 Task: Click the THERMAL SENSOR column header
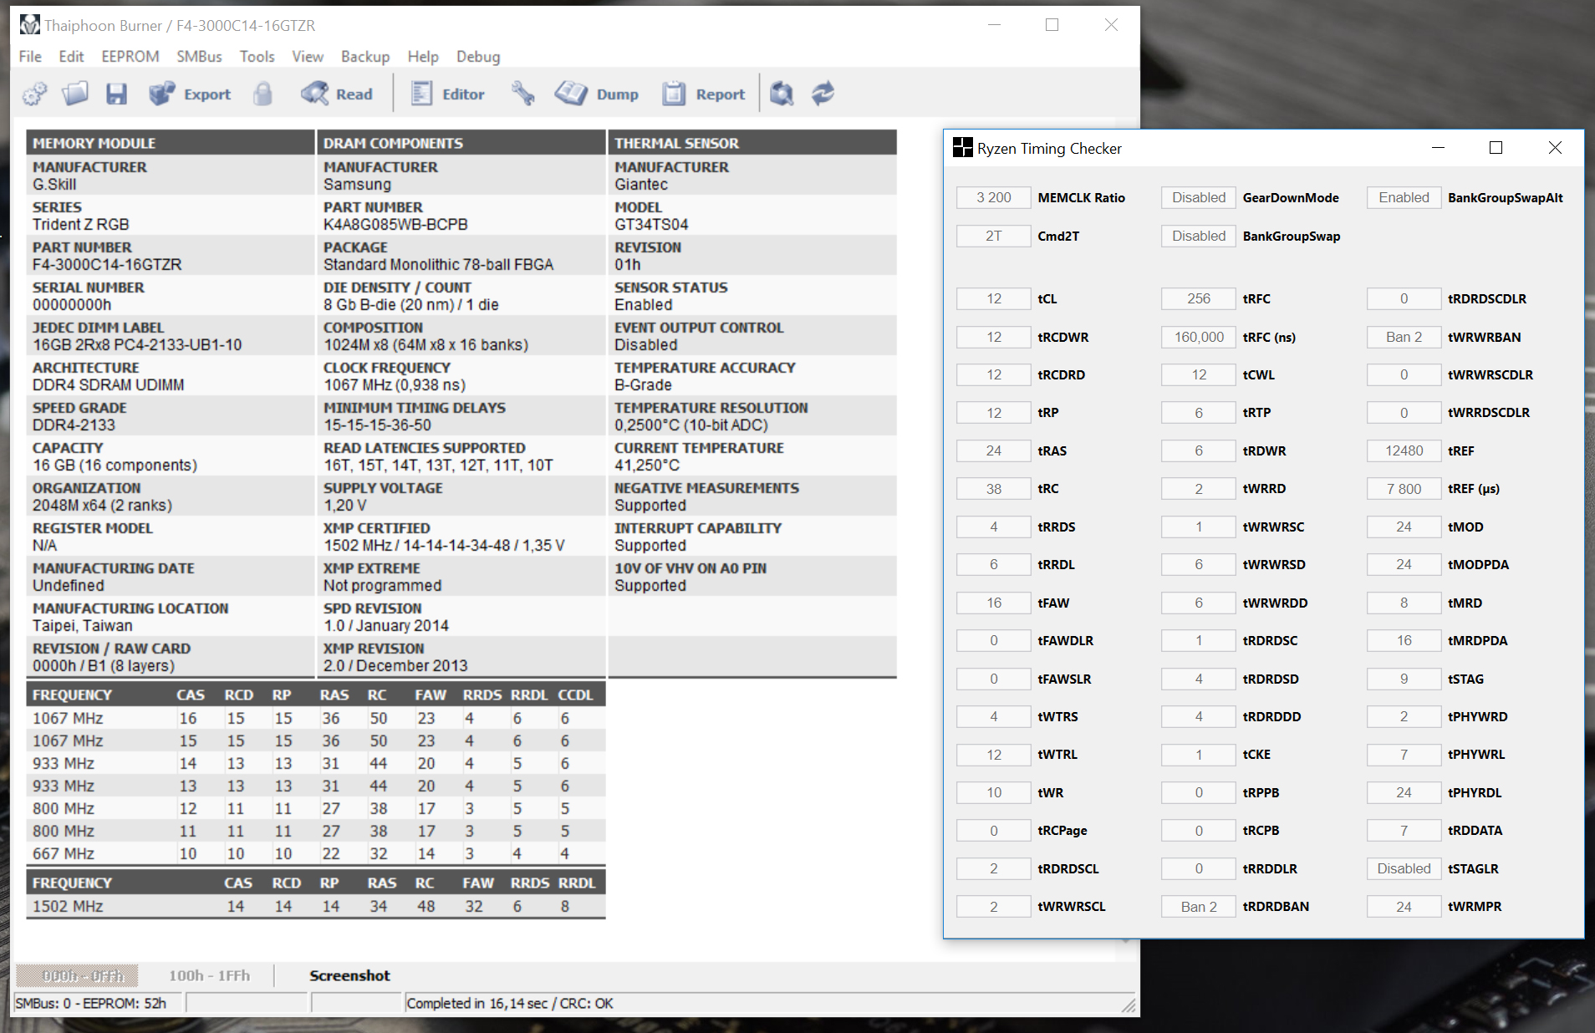pos(752,143)
